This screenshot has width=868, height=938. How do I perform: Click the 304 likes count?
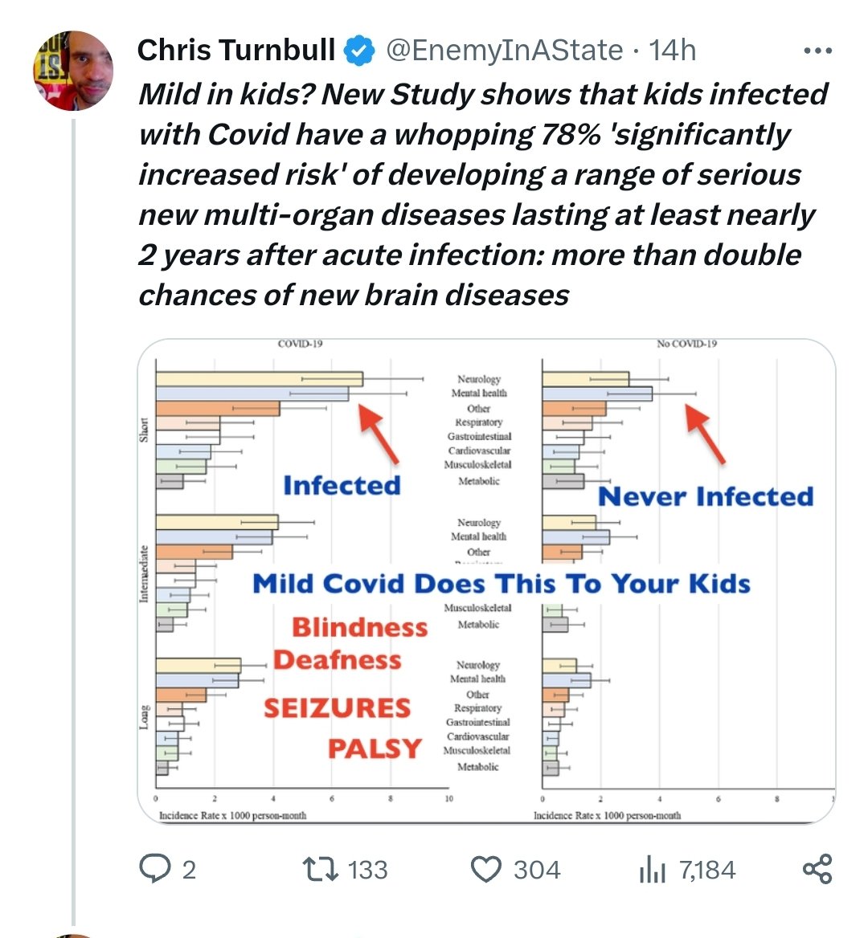[536, 870]
